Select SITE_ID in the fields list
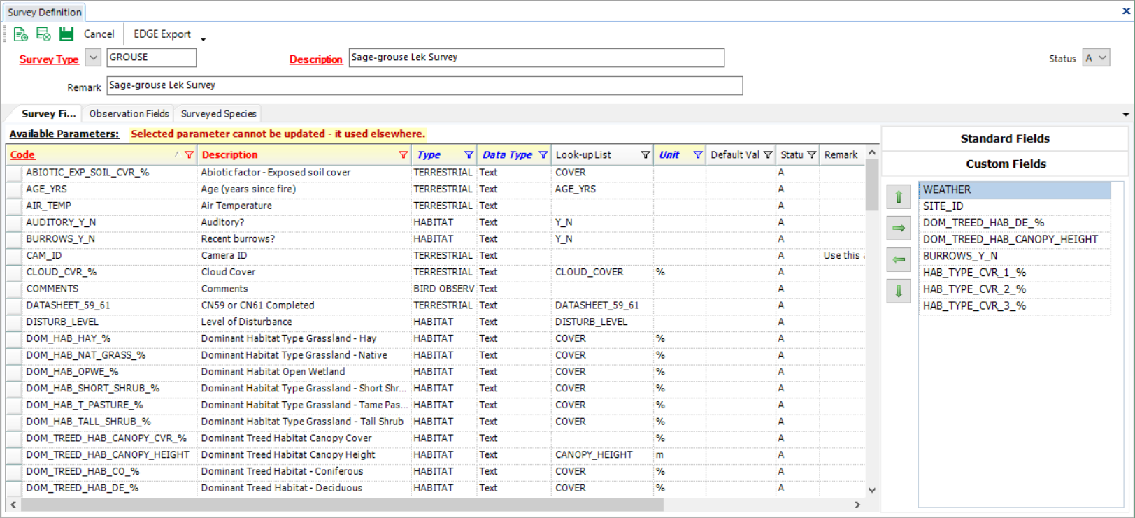Viewport: 1135px width, 518px height. [1015, 206]
